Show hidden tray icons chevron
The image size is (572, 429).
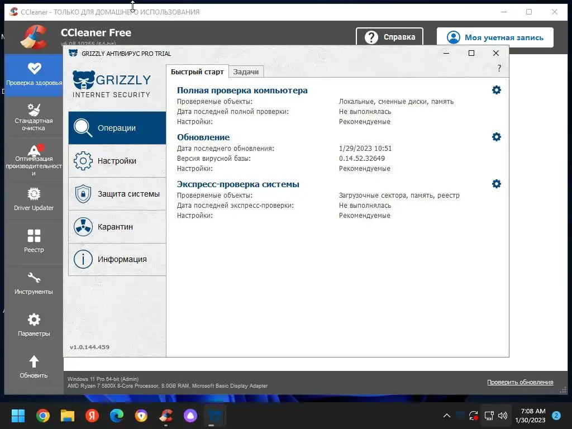pyautogui.click(x=446, y=416)
